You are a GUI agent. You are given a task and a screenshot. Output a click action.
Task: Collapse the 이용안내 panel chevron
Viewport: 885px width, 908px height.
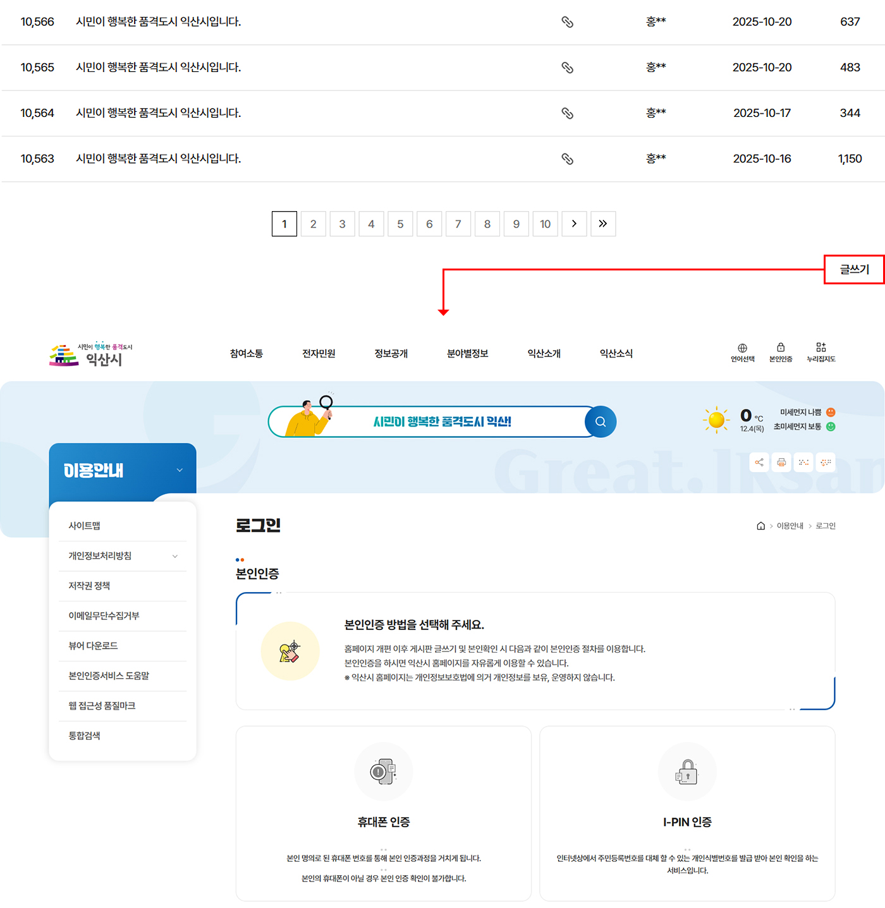click(x=179, y=469)
